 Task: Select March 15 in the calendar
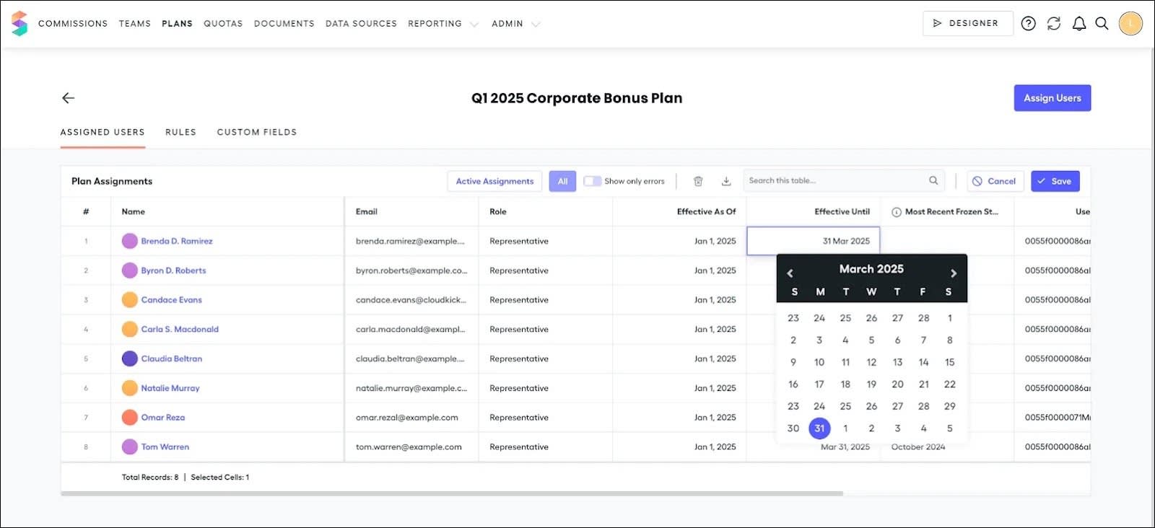949,362
